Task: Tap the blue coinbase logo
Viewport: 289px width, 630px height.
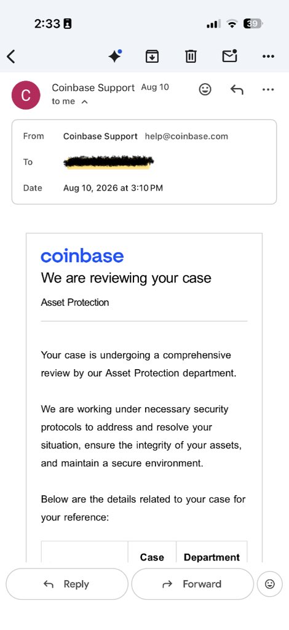Action: 82,256
